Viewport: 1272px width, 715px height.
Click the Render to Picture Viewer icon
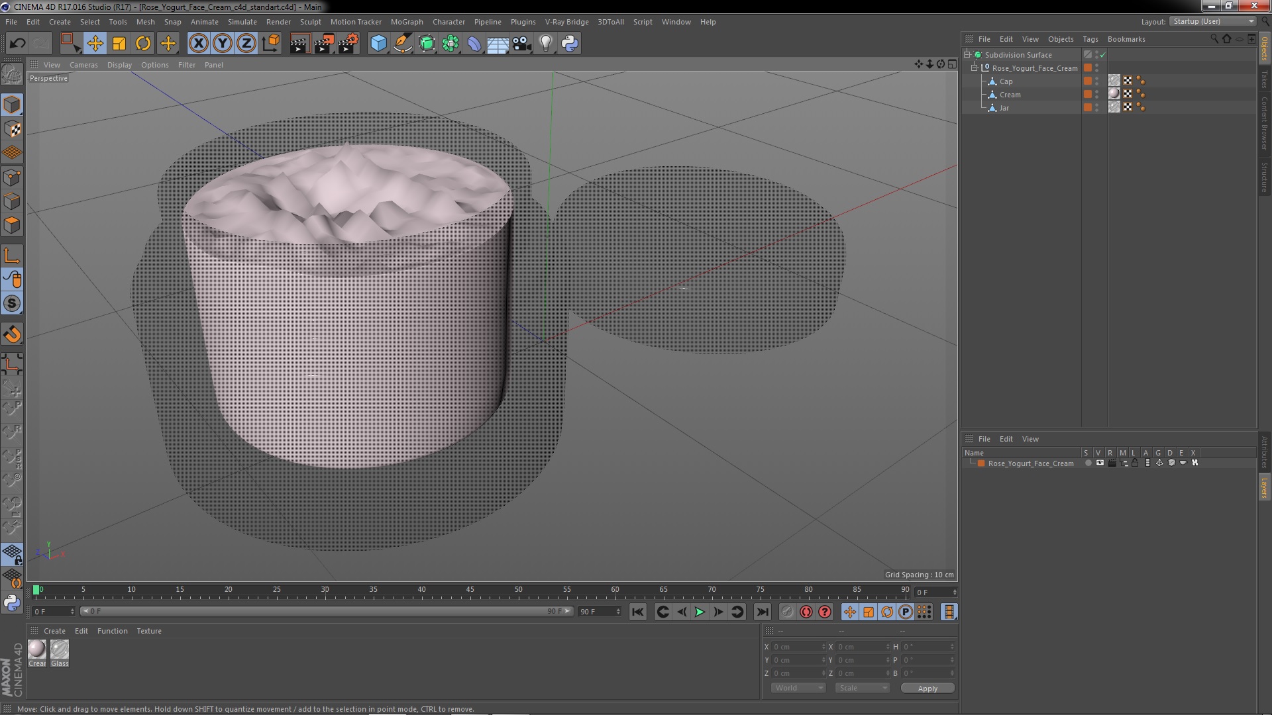pos(324,44)
